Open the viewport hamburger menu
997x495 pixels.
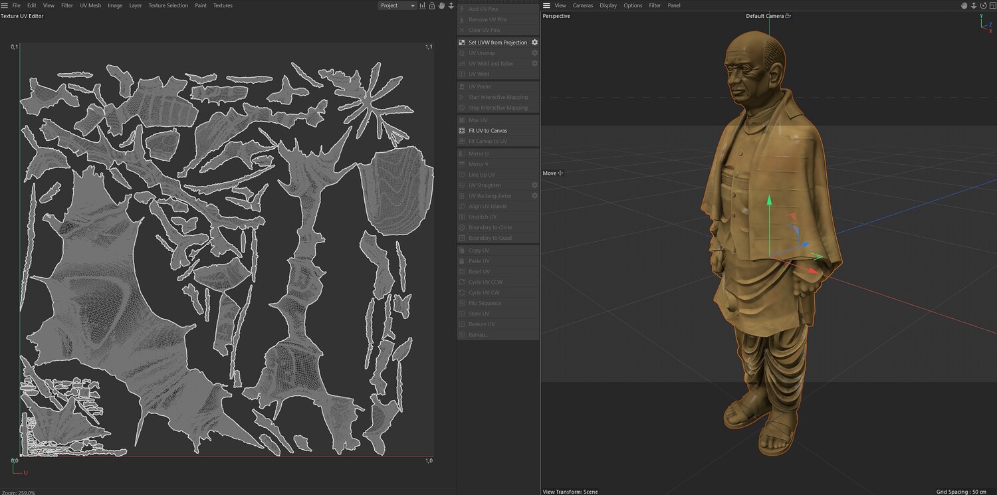546,5
